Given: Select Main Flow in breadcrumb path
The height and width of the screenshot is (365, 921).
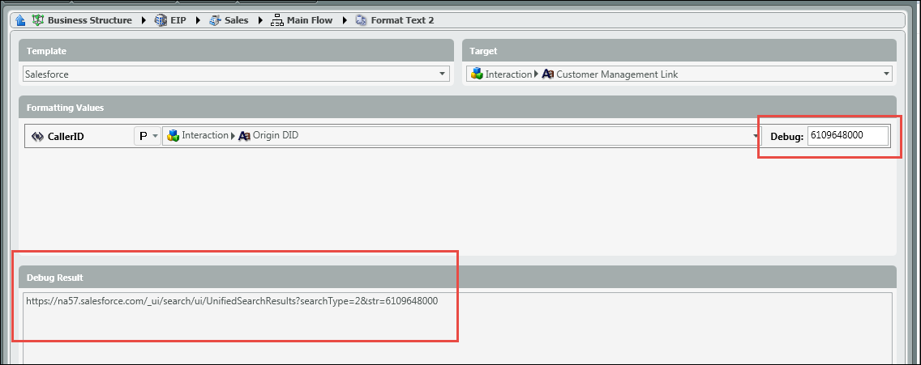Looking at the screenshot, I should coord(309,20).
